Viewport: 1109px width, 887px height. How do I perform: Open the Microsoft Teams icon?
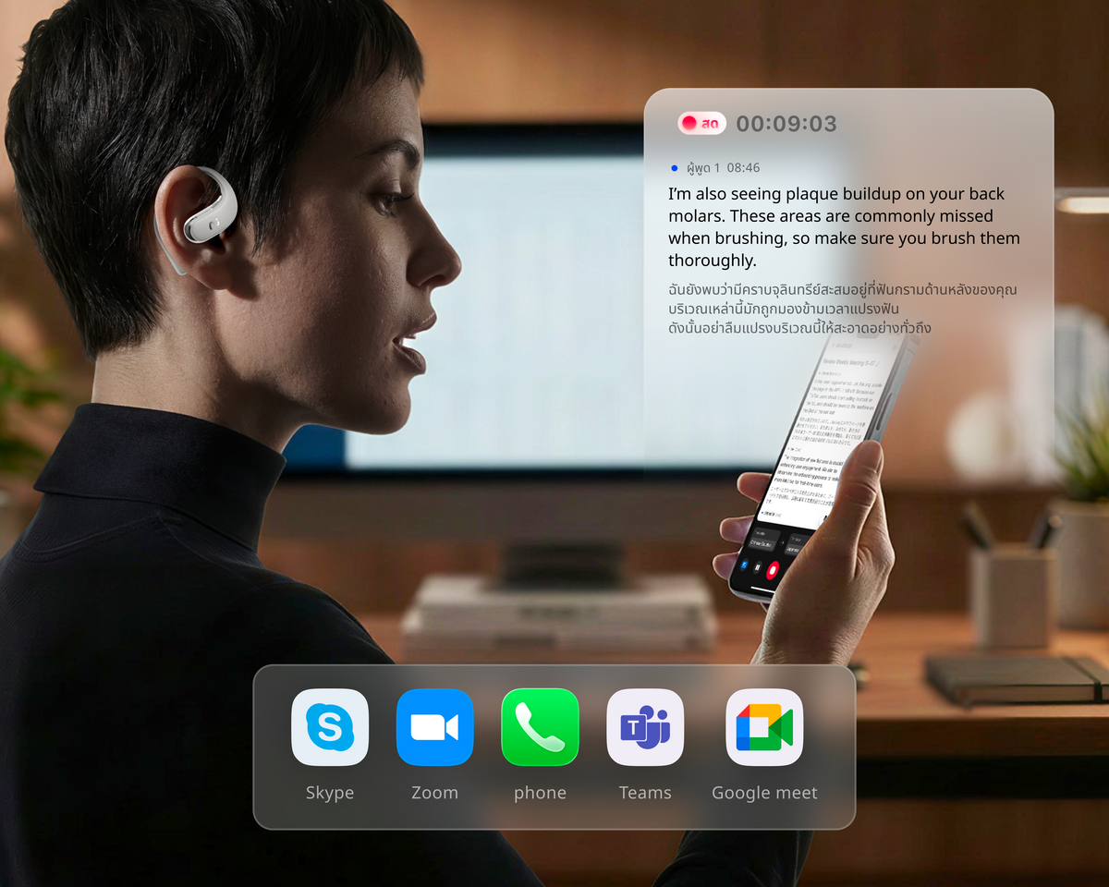(x=645, y=727)
